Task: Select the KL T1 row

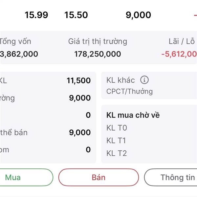Action: 116,141
